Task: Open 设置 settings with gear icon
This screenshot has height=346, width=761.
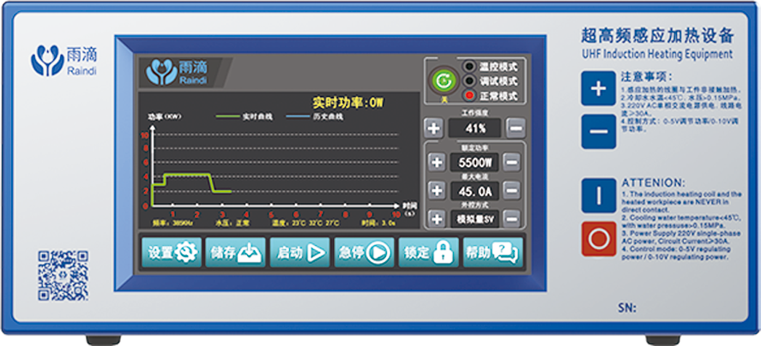Action: pyautogui.click(x=172, y=253)
